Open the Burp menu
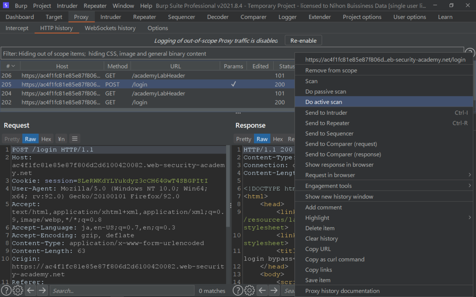The image size is (476, 297). (x=21, y=6)
